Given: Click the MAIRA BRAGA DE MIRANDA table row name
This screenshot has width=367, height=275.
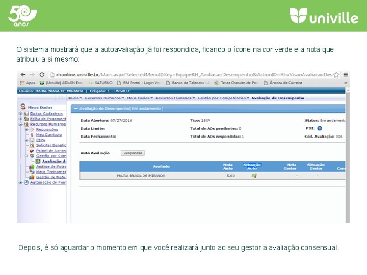Looking at the screenshot, I should click(141, 176).
